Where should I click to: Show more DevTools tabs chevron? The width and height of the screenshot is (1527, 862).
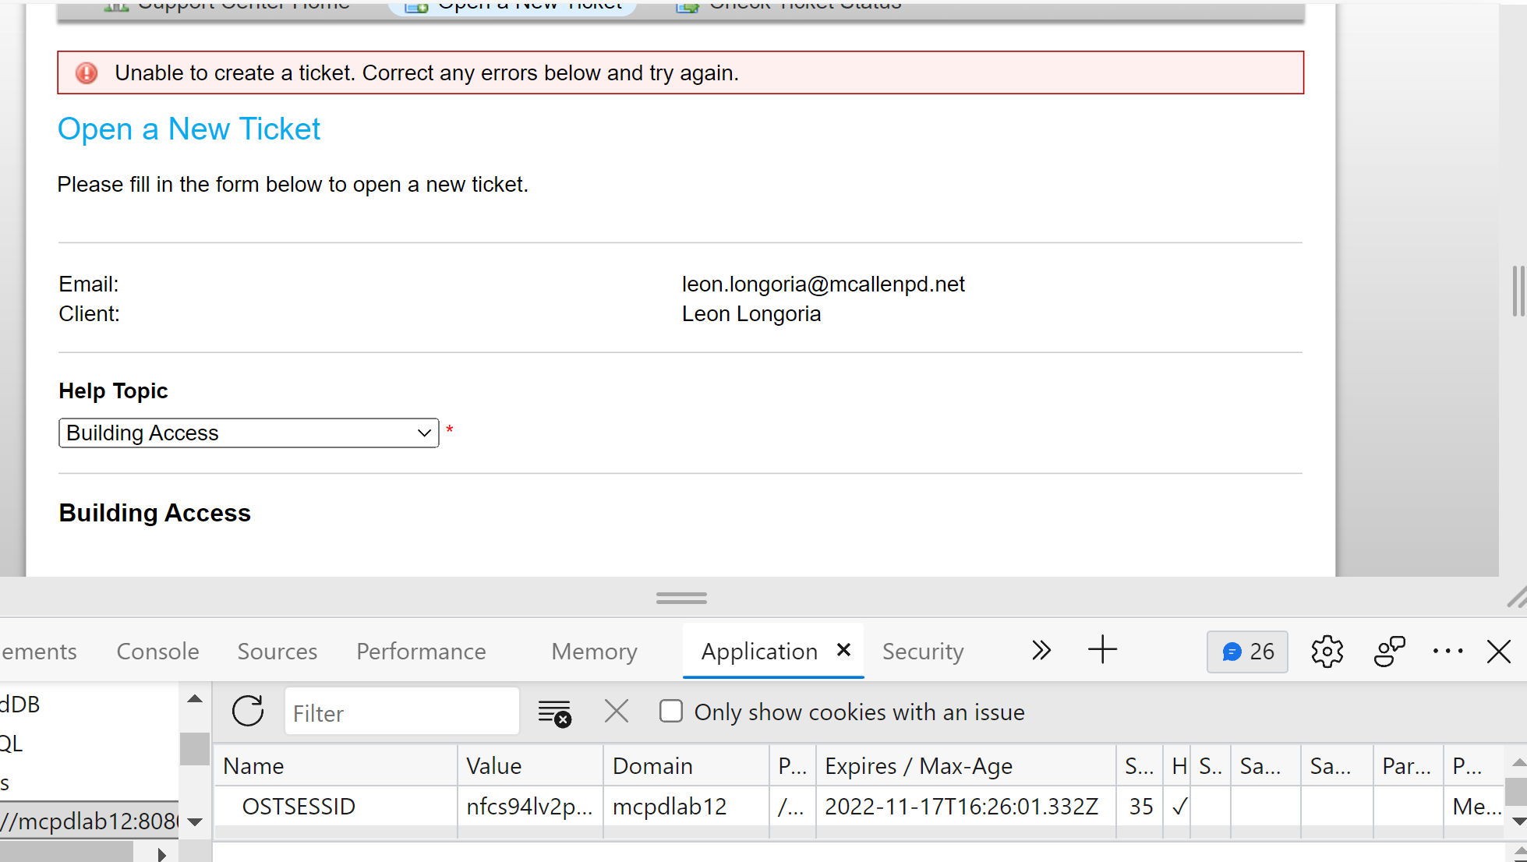1041,650
